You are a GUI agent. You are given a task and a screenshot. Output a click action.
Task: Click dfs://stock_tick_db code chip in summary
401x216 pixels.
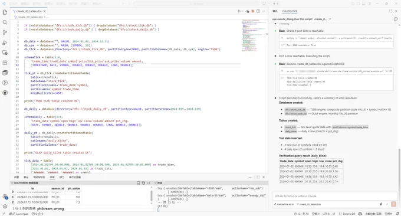click(x=295, y=110)
